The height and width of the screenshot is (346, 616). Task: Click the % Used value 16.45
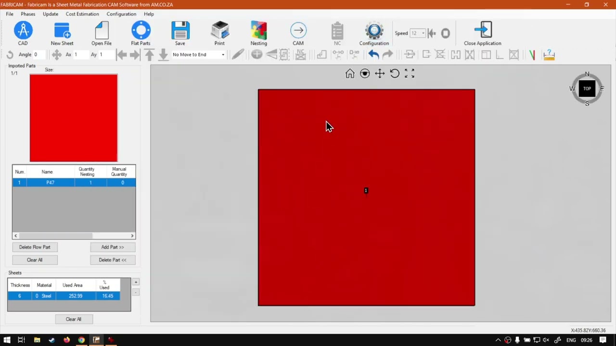[107, 296]
